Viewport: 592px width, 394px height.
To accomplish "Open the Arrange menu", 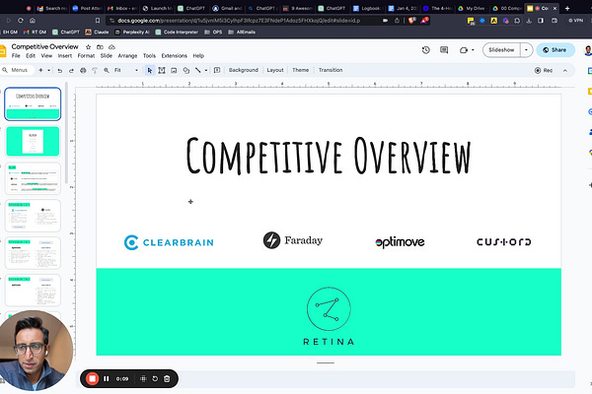I will [127, 56].
